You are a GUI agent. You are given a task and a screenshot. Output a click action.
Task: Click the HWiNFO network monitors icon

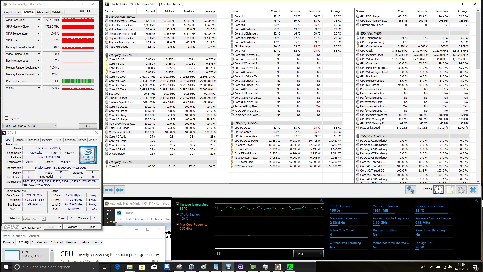410,190
